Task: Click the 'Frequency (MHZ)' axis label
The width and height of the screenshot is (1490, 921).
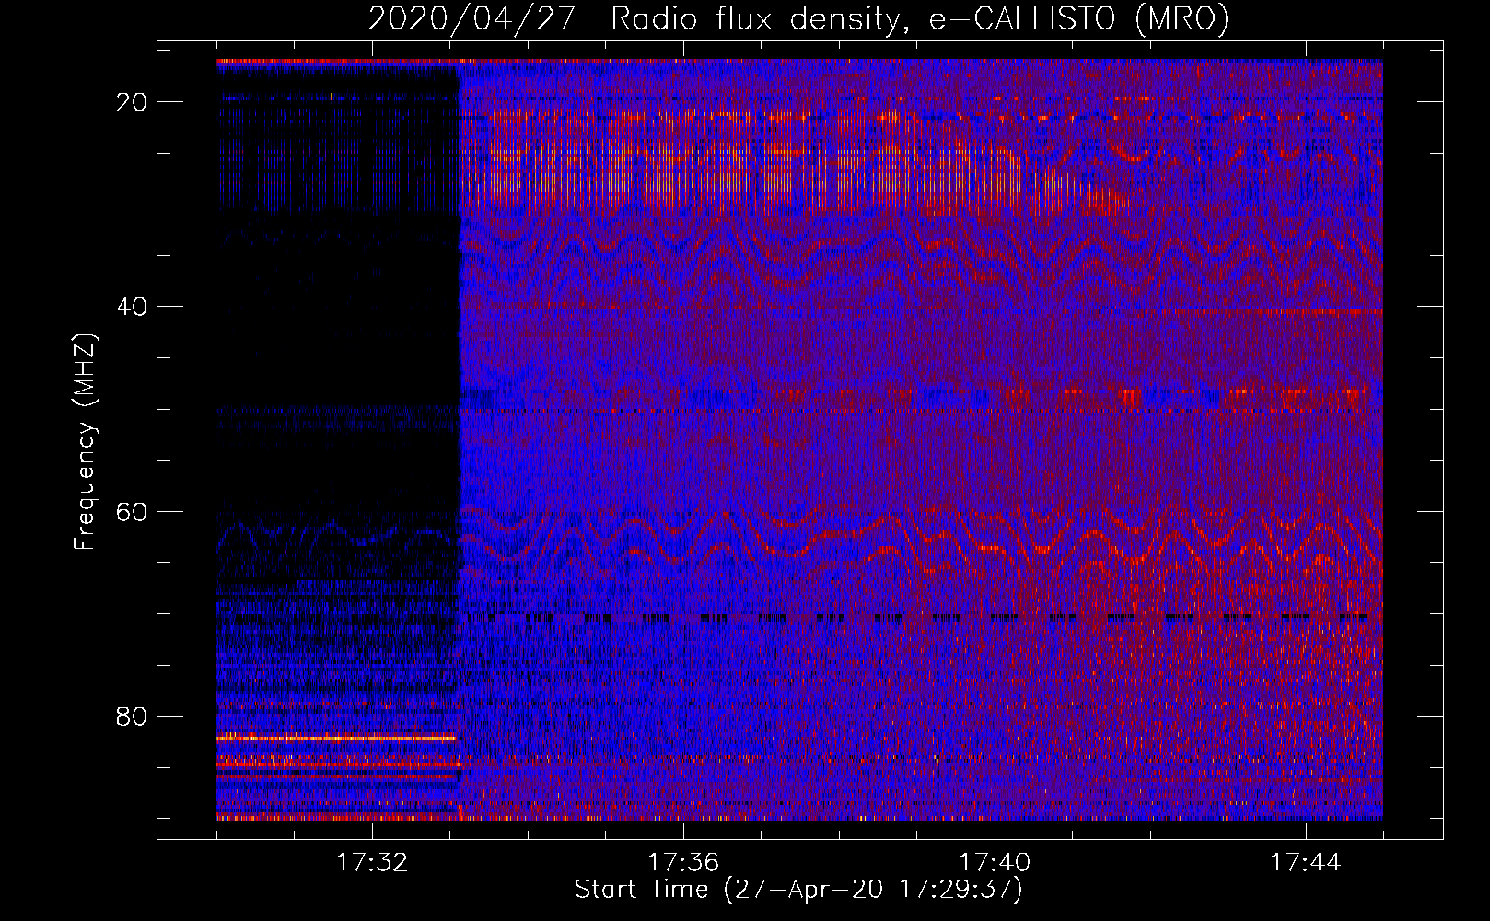Action: tap(85, 442)
